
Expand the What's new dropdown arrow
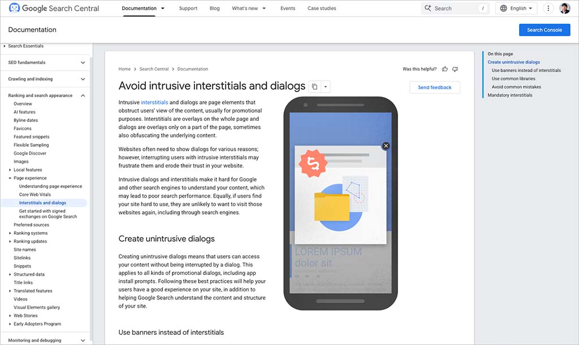[264, 8]
